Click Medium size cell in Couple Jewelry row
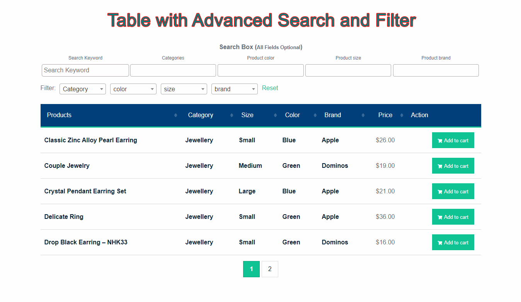521x302 pixels. (x=250, y=166)
